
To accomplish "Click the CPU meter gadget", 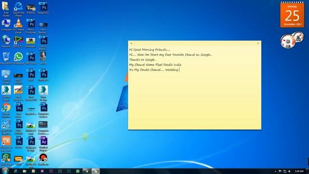I will 292,40.
